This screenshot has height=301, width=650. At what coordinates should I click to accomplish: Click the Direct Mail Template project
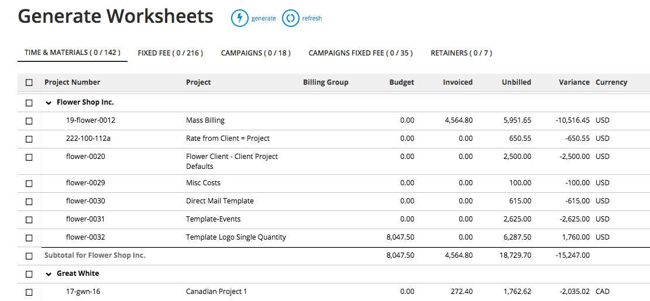click(220, 201)
